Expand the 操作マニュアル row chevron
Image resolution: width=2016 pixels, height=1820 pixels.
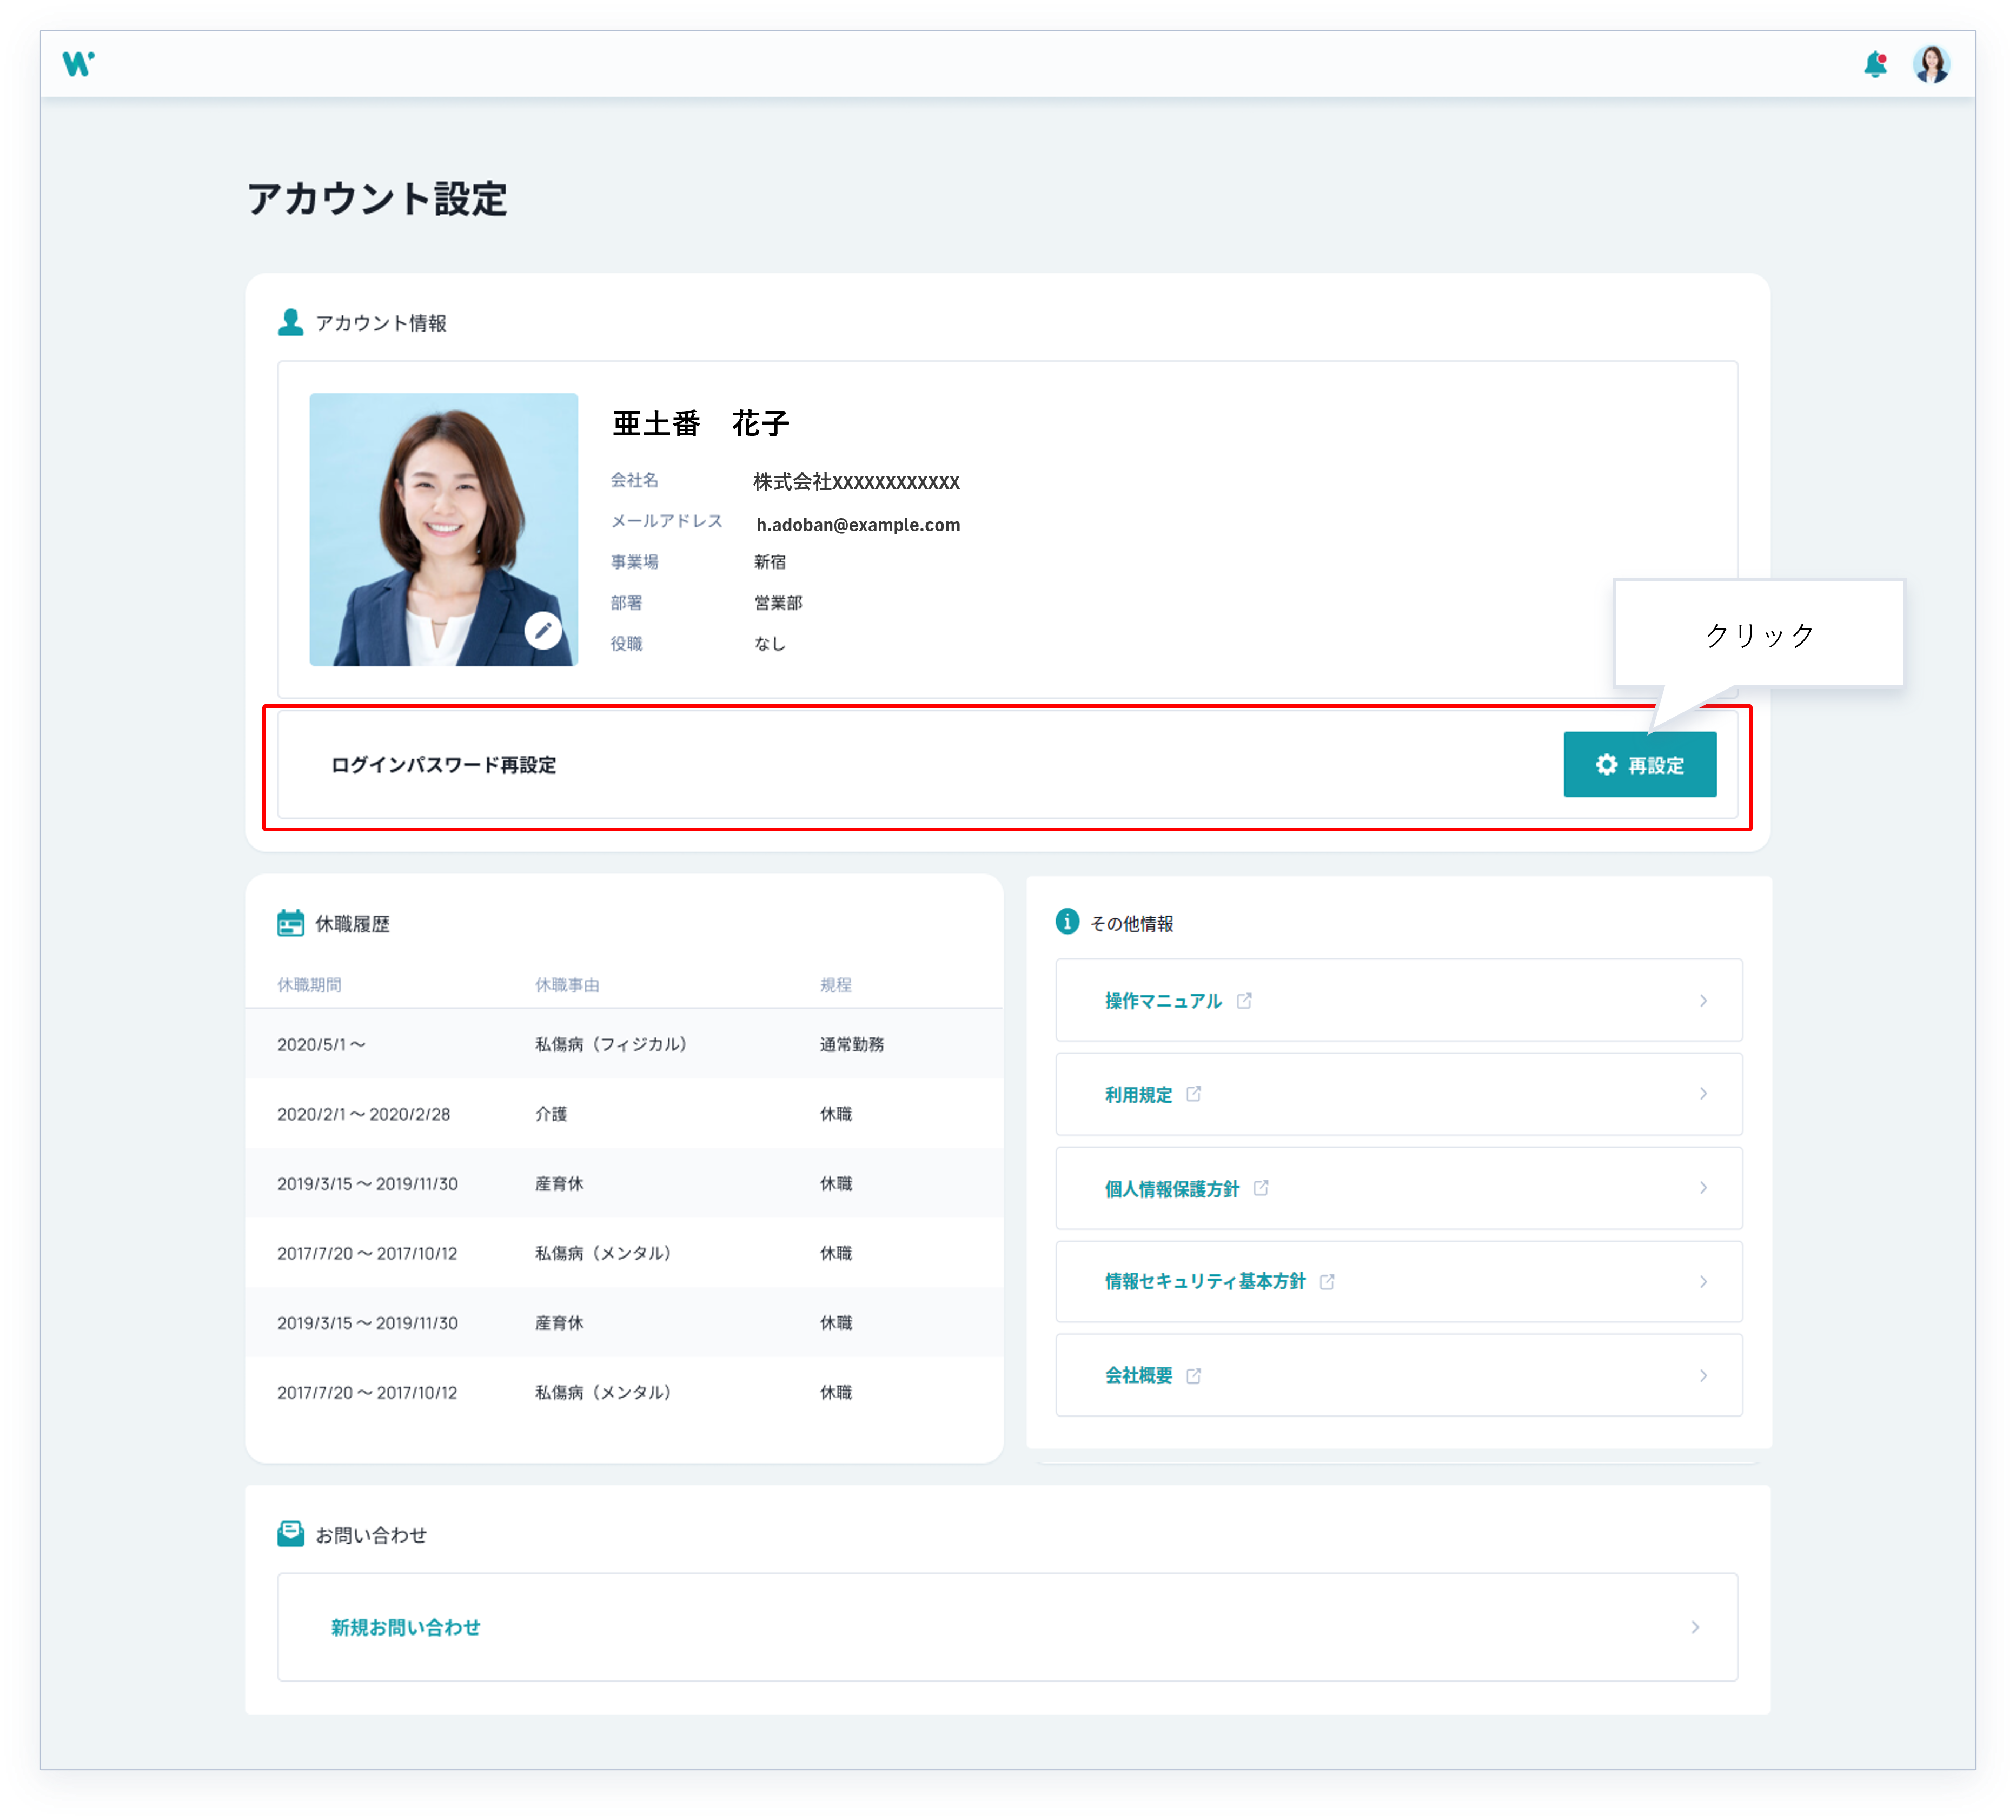(x=1703, y=1001)
